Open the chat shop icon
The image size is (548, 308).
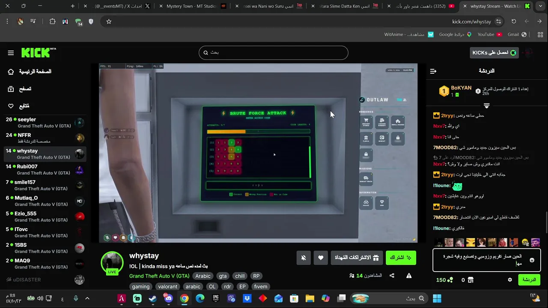(x=471, y=280)
